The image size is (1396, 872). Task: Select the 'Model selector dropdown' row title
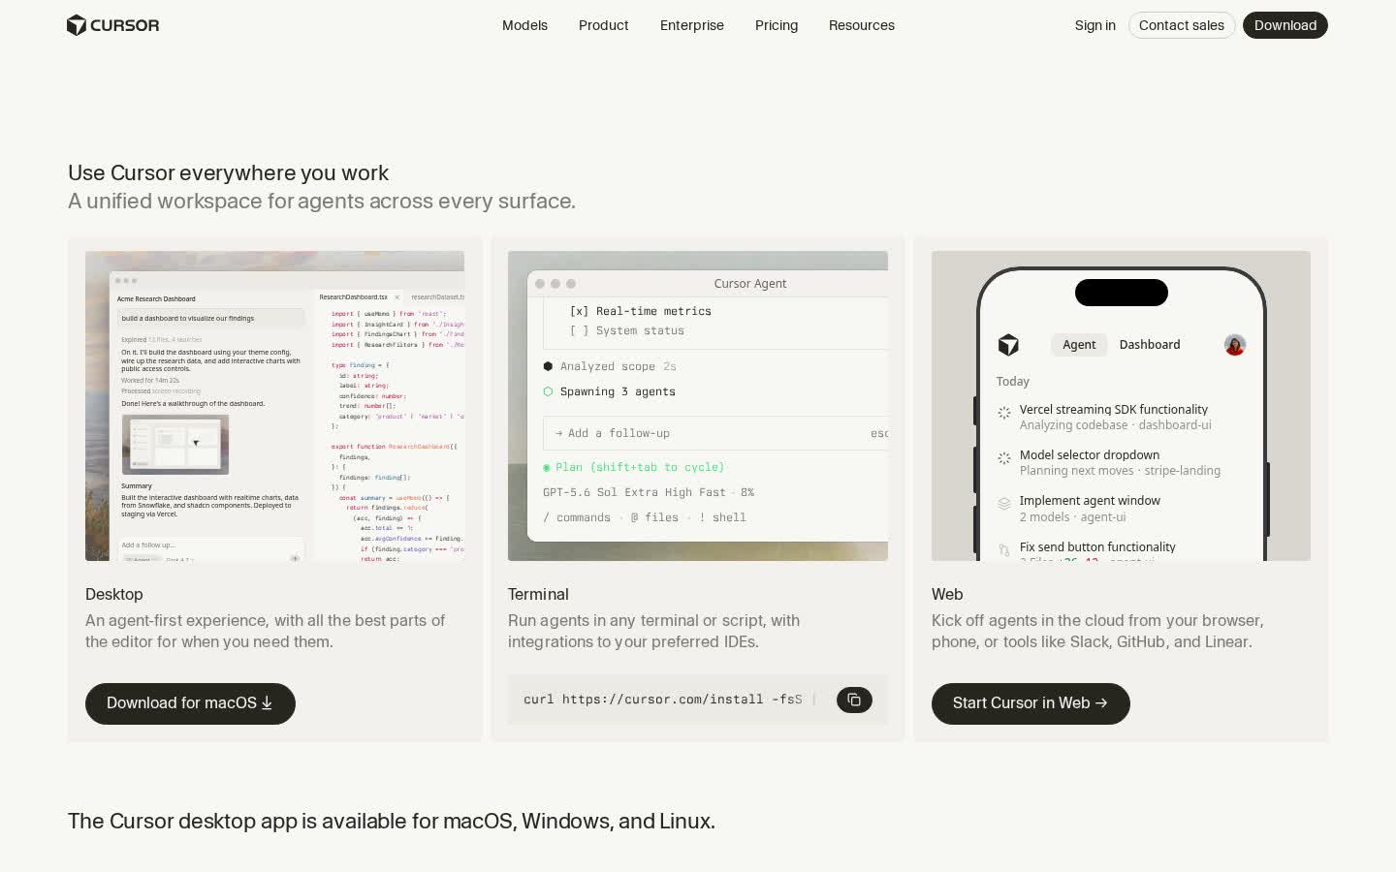coord(1090,455)
